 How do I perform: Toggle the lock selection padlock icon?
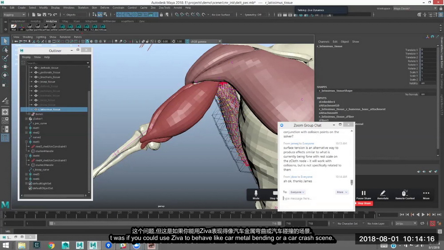161,15
